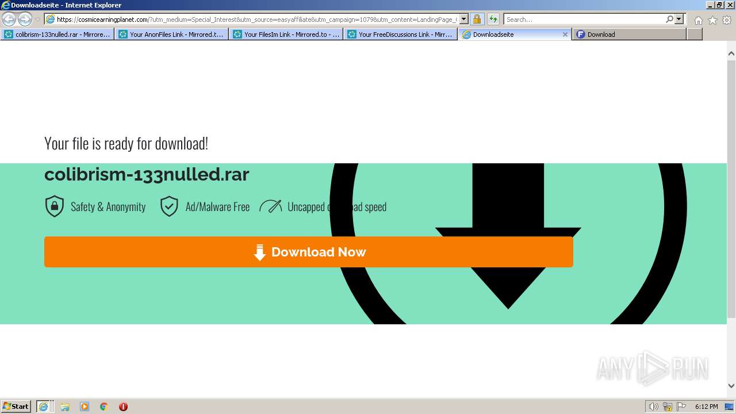Click the scrollbar down arrow

(x=731, y=386)
